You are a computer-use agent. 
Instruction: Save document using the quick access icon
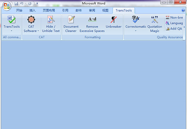point(16,4)
